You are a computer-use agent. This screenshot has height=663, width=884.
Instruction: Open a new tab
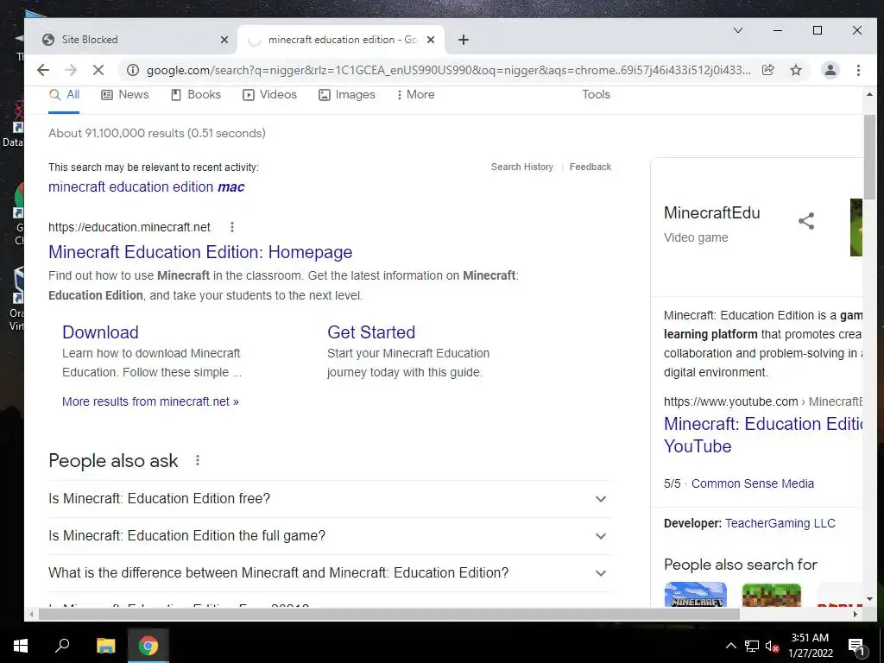pyautogui.click(x=464, y=40)
